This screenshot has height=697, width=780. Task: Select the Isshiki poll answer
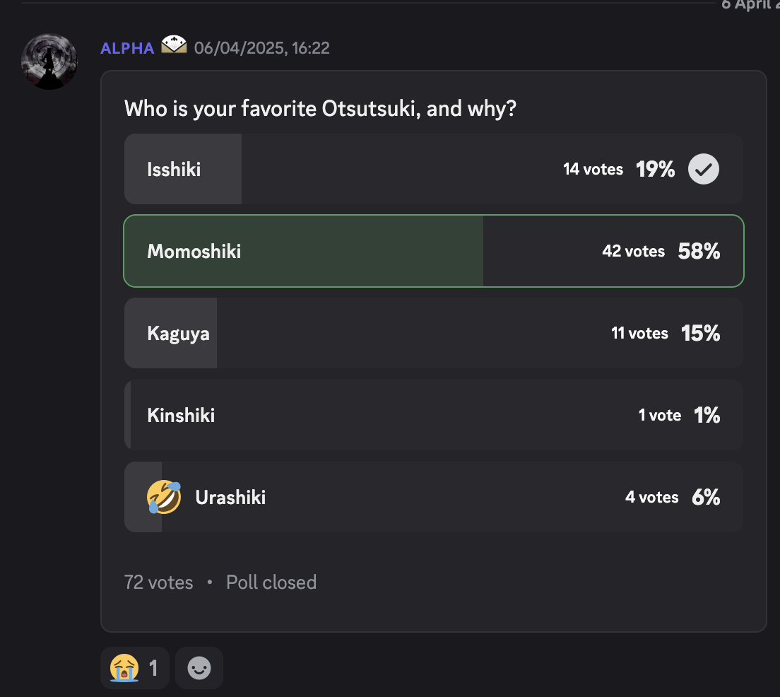tap(434, 169)
